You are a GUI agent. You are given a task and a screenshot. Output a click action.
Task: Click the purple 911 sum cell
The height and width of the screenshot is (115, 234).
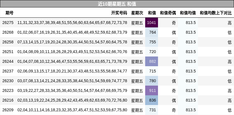[151, 90]
